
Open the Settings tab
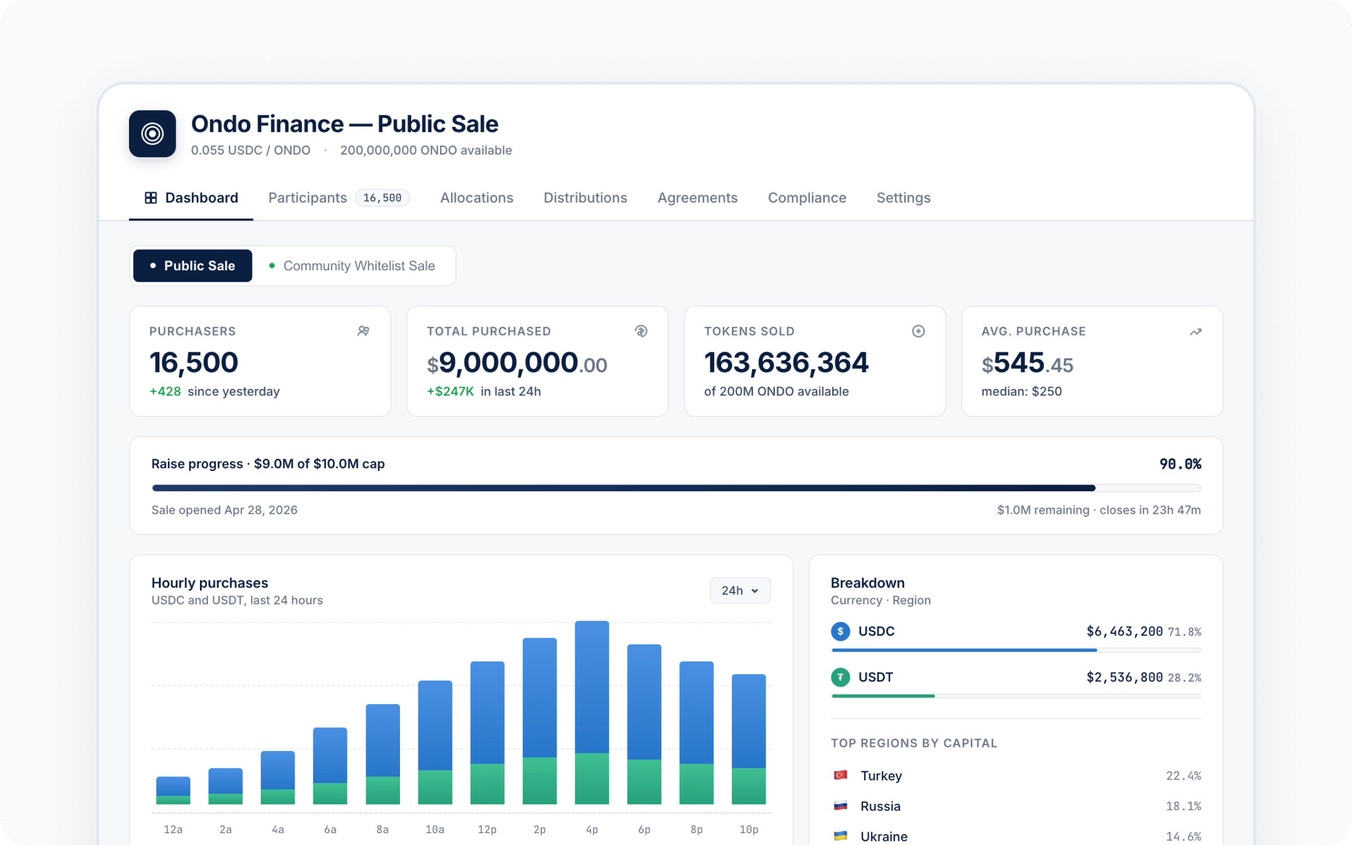(x=904, y=198)
